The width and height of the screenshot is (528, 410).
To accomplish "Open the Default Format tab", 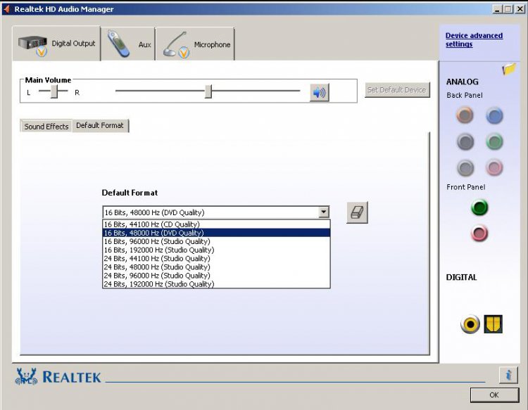I will coord(100,125).
